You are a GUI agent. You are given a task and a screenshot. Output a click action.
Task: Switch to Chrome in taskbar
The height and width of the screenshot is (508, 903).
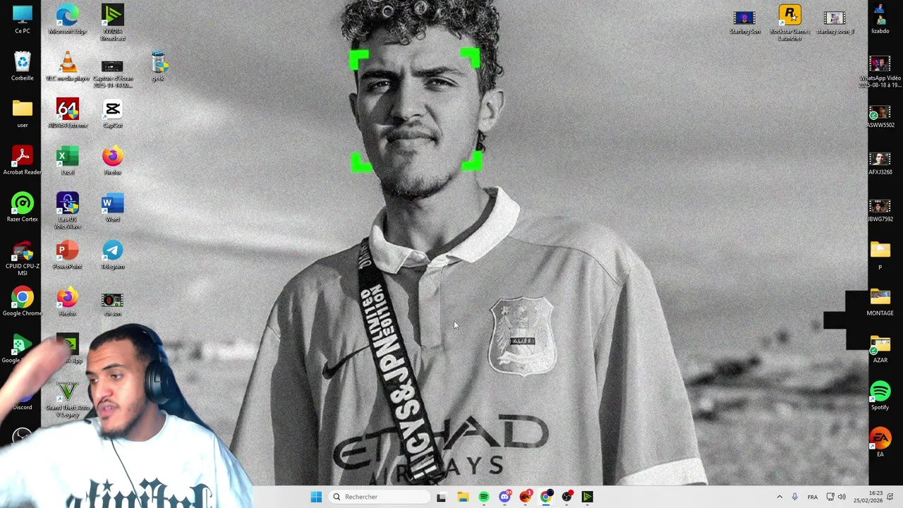click(x=546, y=497)
